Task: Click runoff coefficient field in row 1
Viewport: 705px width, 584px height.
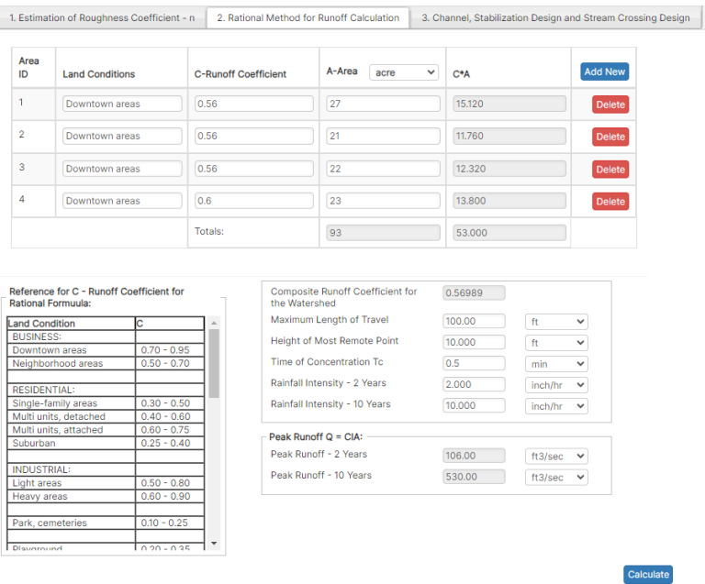Action: pos(254,104)
